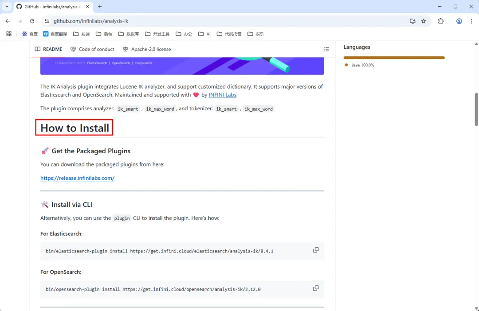Click 'Get the Packaged Plugins' heading
This screenshot has height=311, width=479.
[91, 151]
